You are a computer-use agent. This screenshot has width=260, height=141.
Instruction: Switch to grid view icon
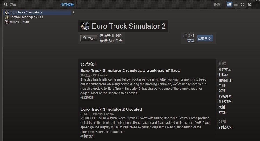[242, 4]
